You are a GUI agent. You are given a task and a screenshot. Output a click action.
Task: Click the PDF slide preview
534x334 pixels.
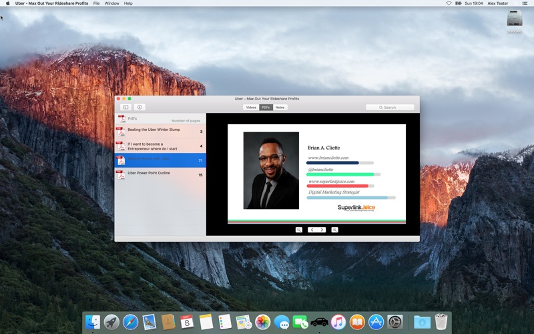pos(316,173)
